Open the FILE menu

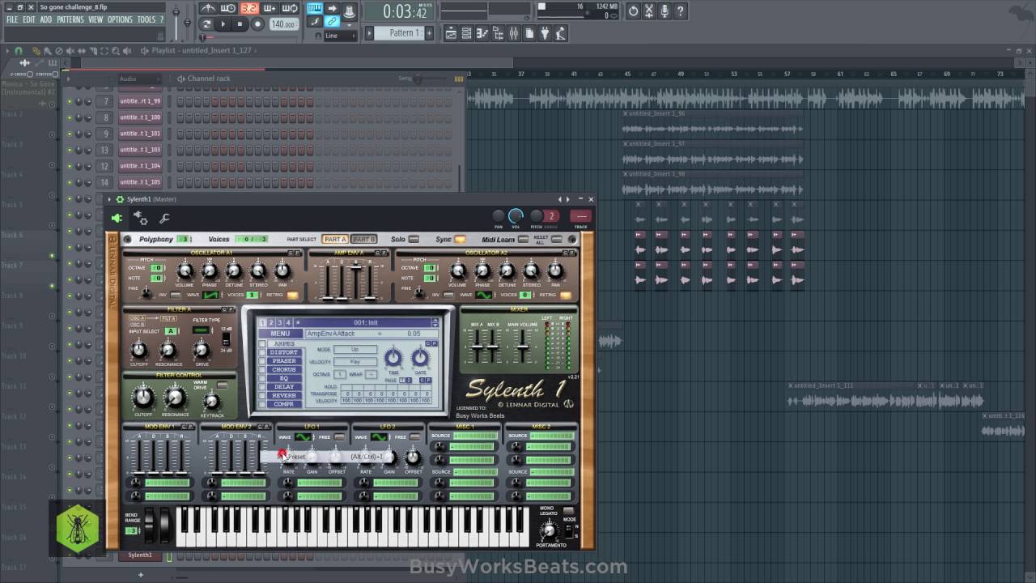pos(12,19)
